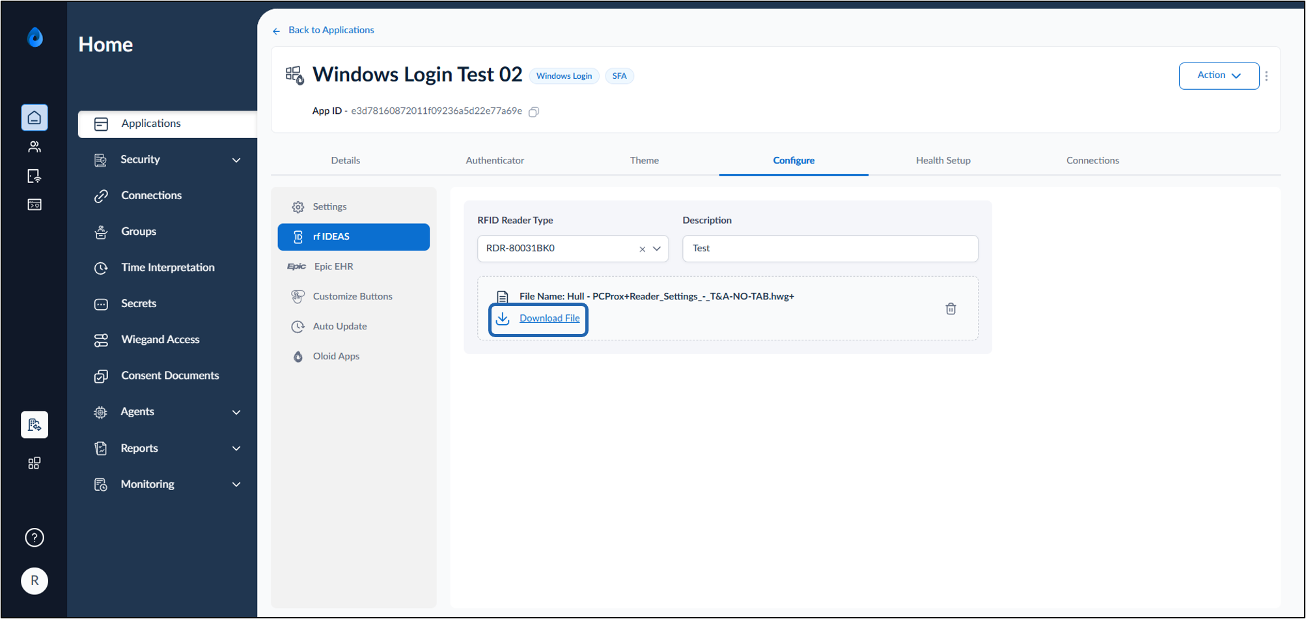Click the App ID value text
Image resolution: width=1306 pixels, height=619 pixels.
pos(436,111)
